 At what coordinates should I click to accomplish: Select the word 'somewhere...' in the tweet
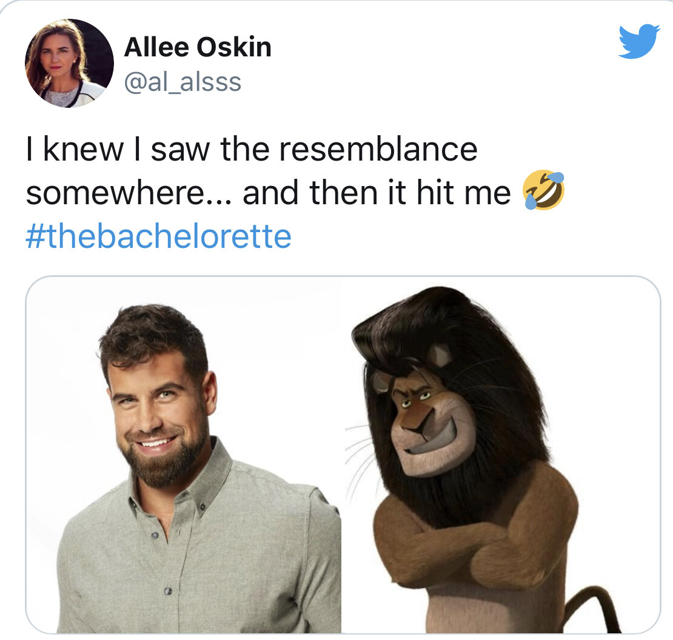point(129,193)
